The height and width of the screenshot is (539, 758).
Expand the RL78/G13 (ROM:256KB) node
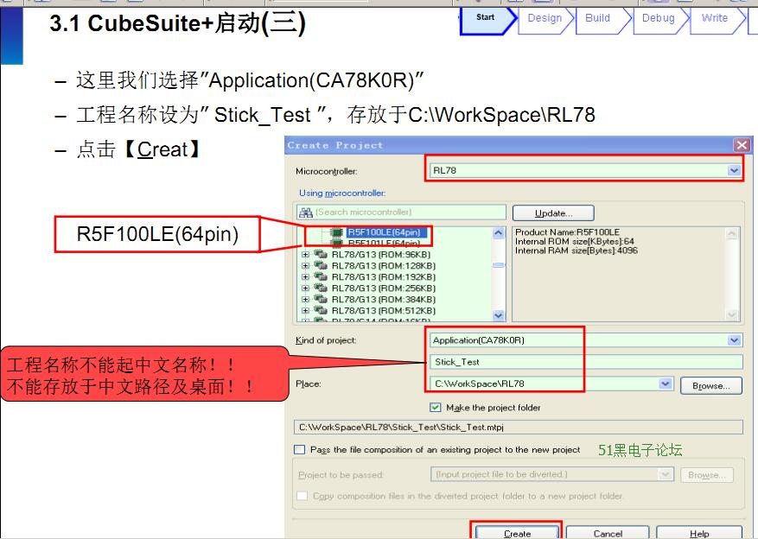coord(305,288)
